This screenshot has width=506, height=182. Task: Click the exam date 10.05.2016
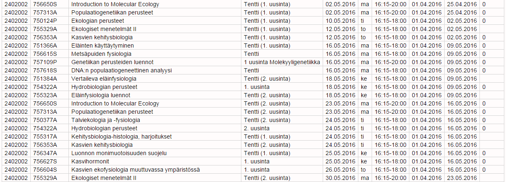(341, 21)
